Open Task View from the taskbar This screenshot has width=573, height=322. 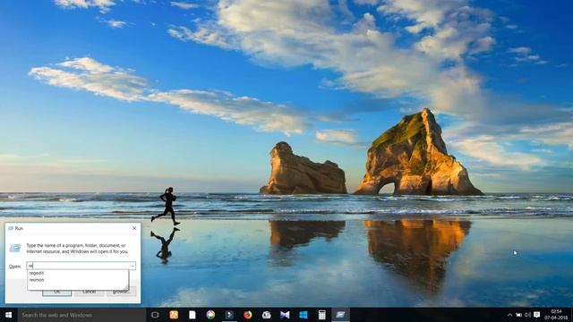[x=155, y=315]
